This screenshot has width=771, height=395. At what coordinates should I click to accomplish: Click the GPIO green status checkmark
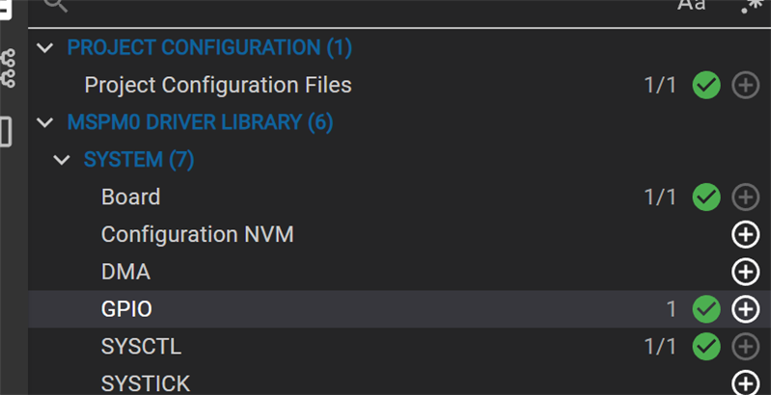[x=706, y=309]
